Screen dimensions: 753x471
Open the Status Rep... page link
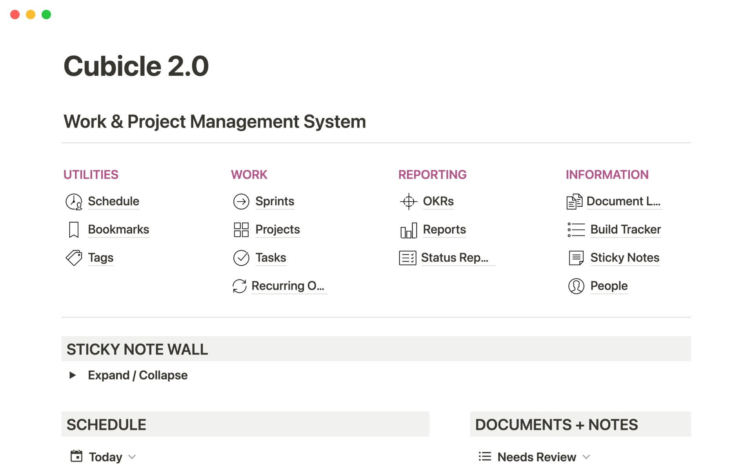454,258
